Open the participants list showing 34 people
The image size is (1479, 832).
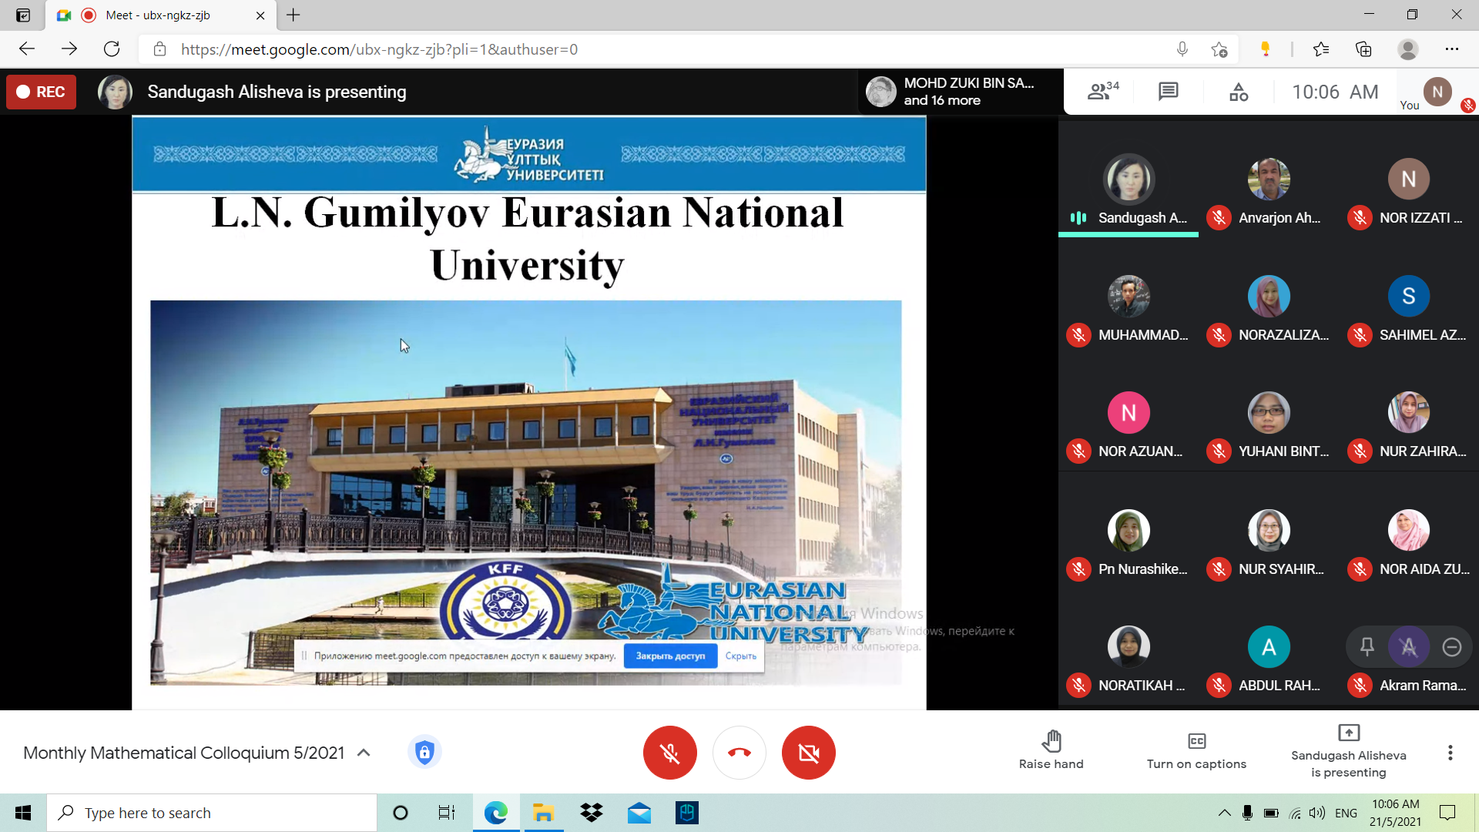pyautogui.click(x=1103, y=92)
